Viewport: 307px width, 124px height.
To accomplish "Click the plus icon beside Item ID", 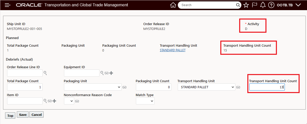I will tap(54, 101).
